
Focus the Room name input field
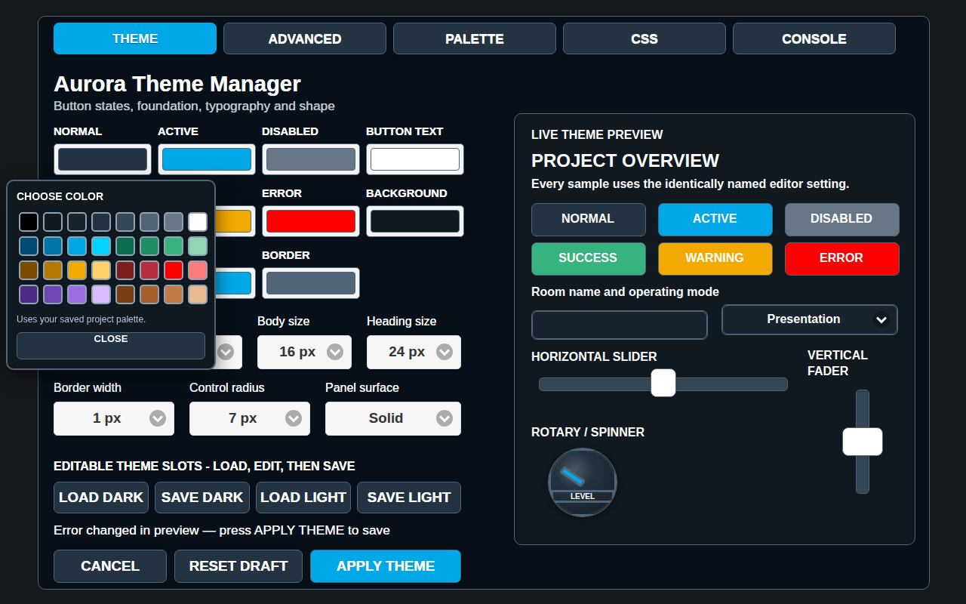(620, 325)
